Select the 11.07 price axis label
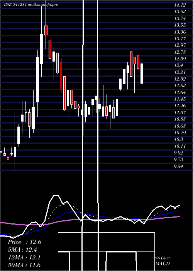Image resolution: width=193 pixels, height=271 pixels. click(x=180, y=113)
